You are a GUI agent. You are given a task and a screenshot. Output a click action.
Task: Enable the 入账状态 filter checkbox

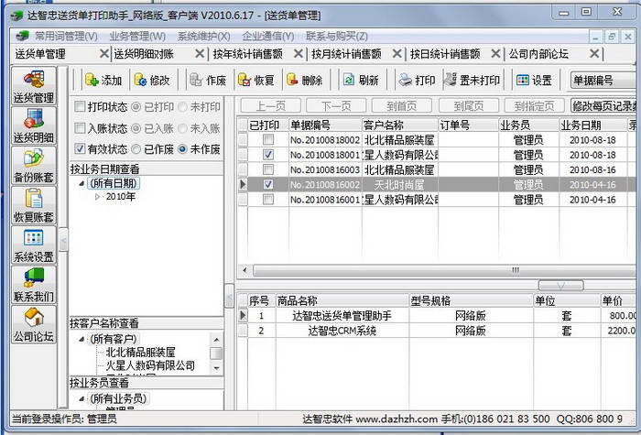click(80, 128)
